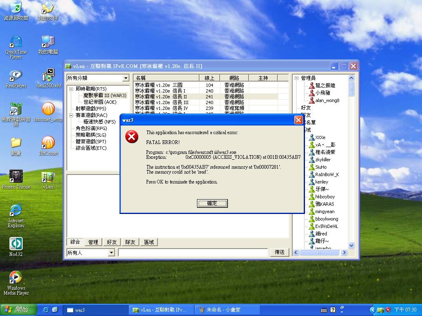Expand hidden tray icons with the arrow
The width and height of the screenshot is (422, 316).
[373, 310]
